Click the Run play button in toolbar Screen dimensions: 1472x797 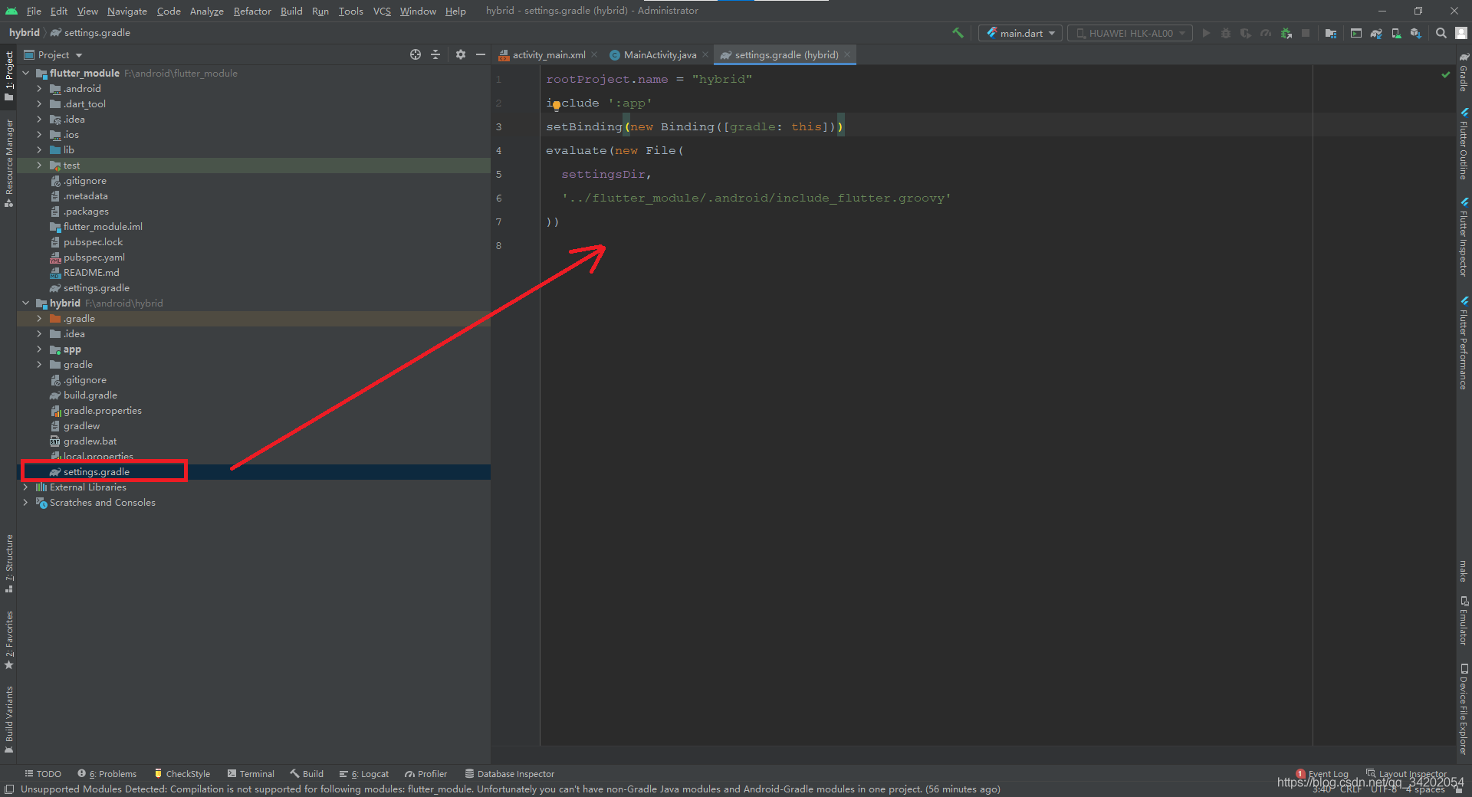pos(1206,33)
